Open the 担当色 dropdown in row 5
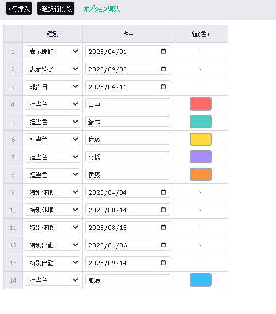This screenshot has height=314, width=276. [x=52, y=122]
